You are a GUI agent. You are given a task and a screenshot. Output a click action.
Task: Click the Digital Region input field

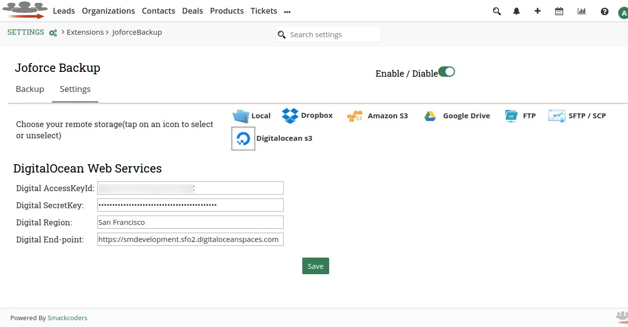190,222
